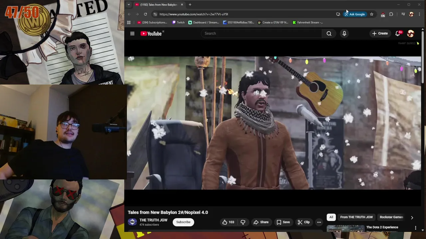The width and height of the screenshot is (426, 239).
Task: Start voice search with the microphone icon
Action: tap(344, 34)
